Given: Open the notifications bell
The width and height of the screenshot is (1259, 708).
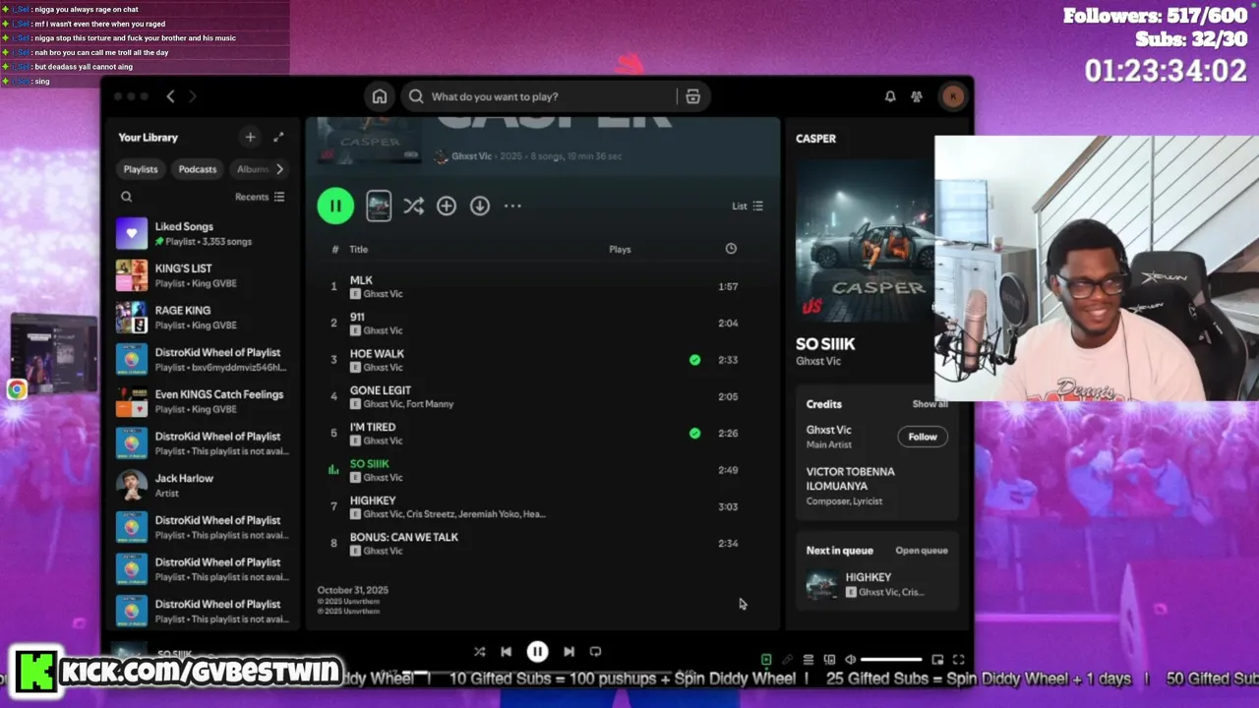Looking at the screenshot, I should pos(890,96).
